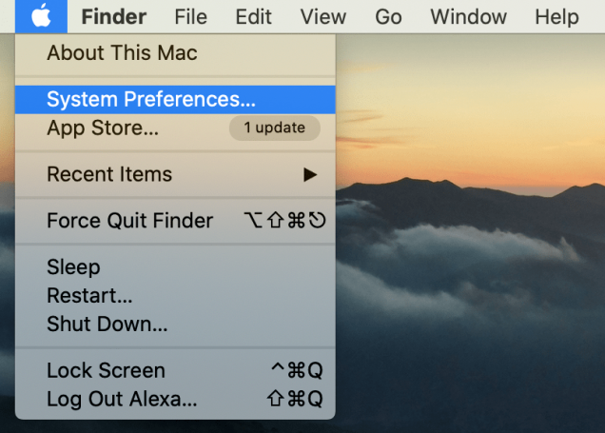The height and width of the screenshot is (433, 605).
Task: Click the Log Out shortcut glyphs
Action: tap(295, 399)
